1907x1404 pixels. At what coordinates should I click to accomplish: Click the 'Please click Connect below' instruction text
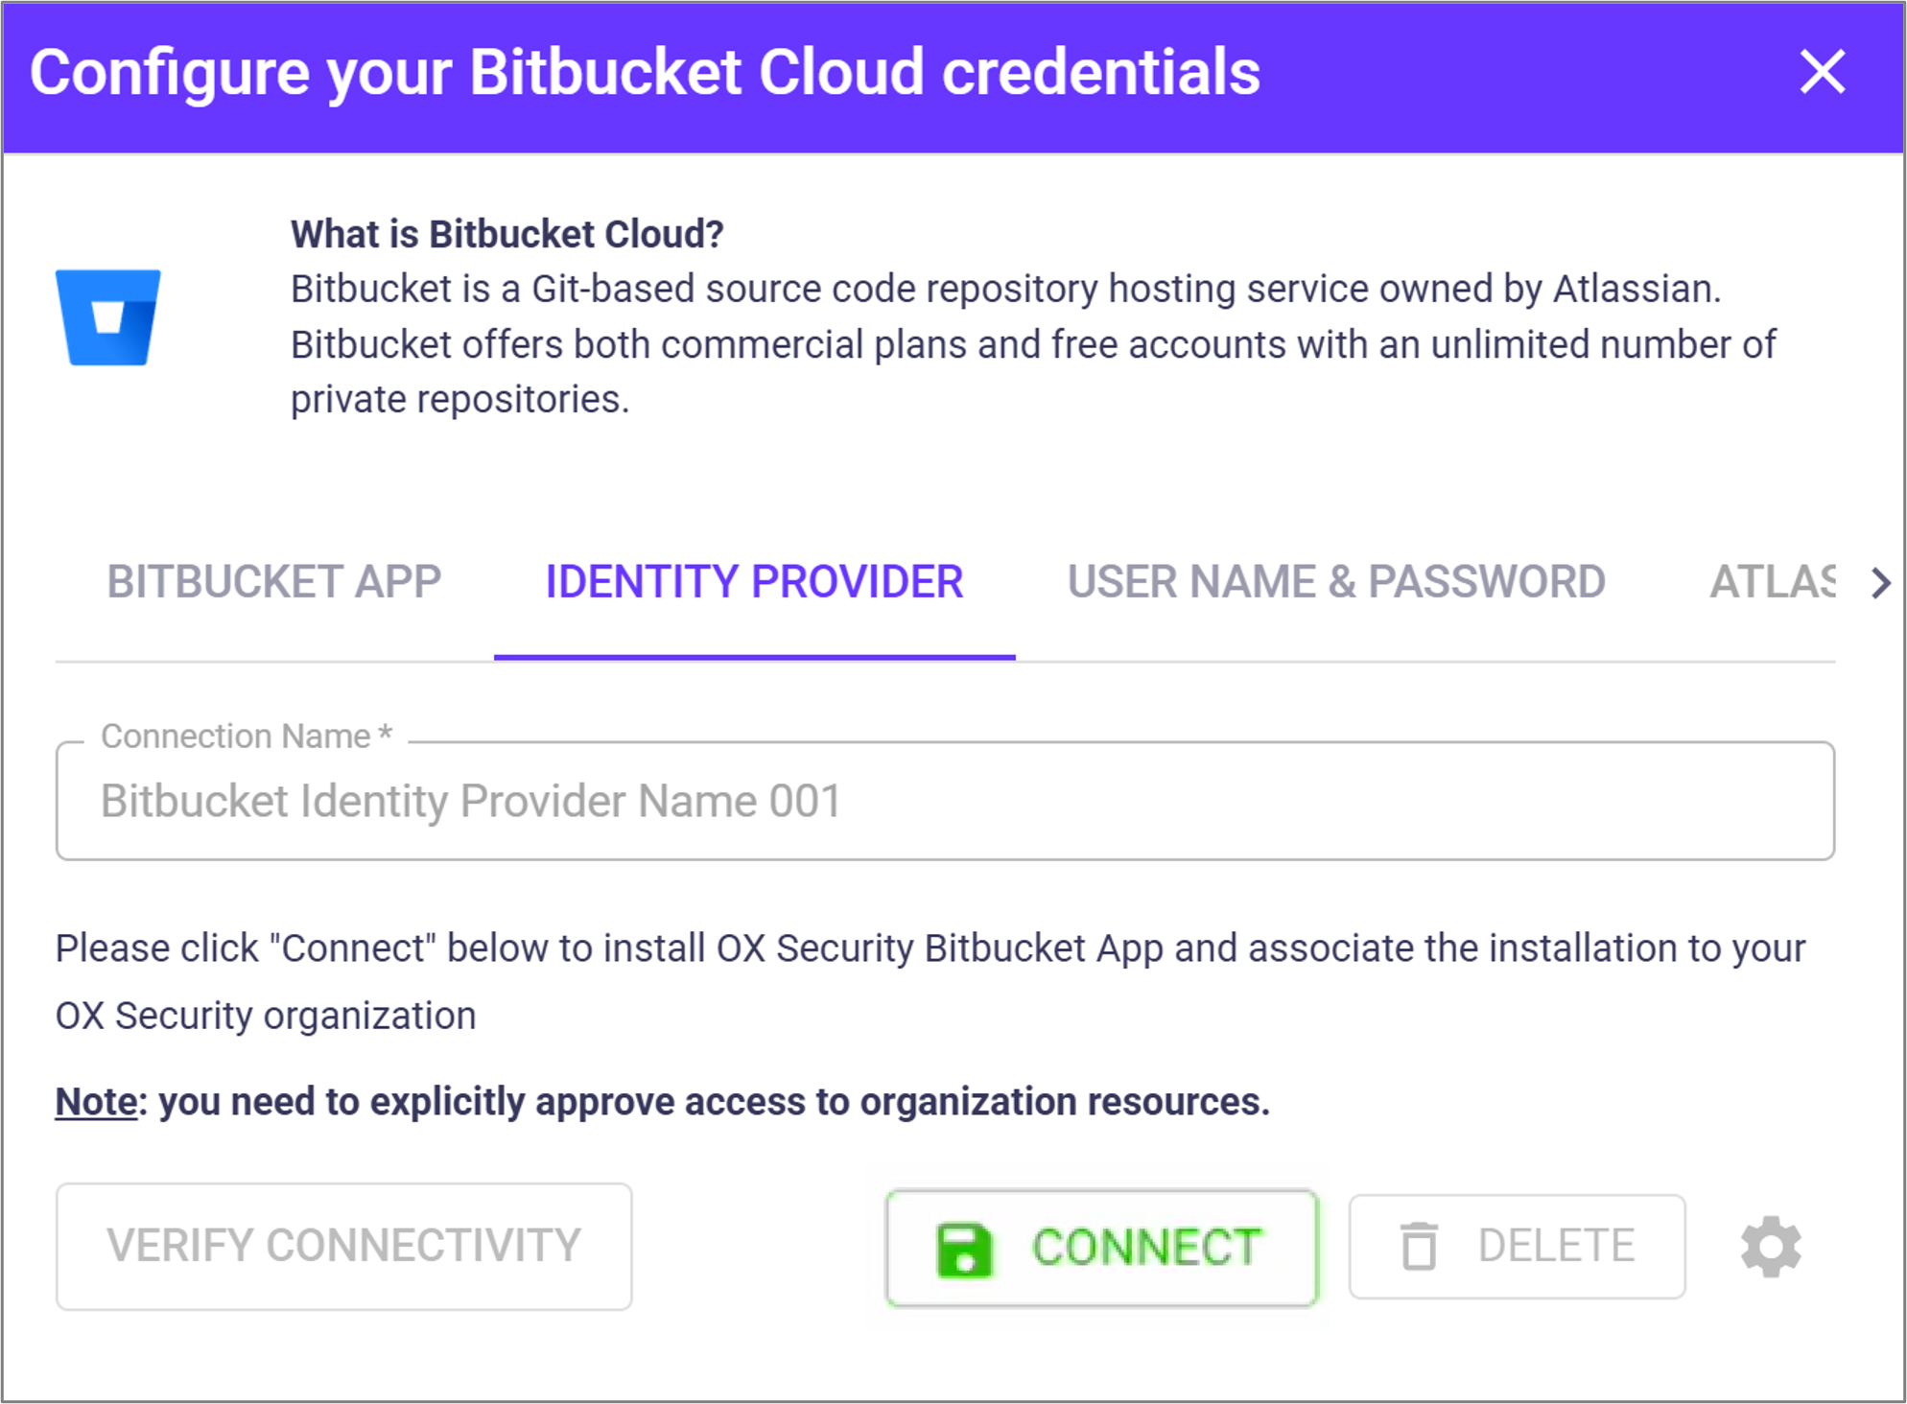pyautogui.click(x=930, y=948)
